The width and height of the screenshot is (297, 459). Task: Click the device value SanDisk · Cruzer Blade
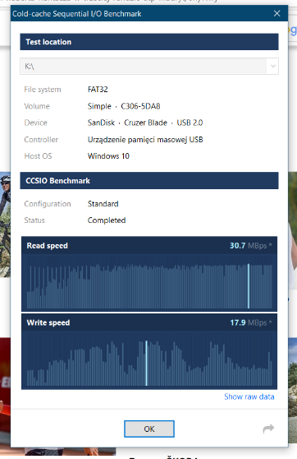pos(127,123)
